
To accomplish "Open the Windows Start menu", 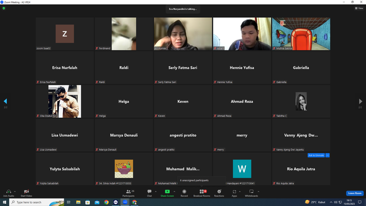I will tap(5, 202).
